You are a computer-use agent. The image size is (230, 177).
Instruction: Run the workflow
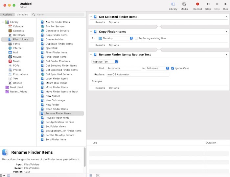coord(225,4)
